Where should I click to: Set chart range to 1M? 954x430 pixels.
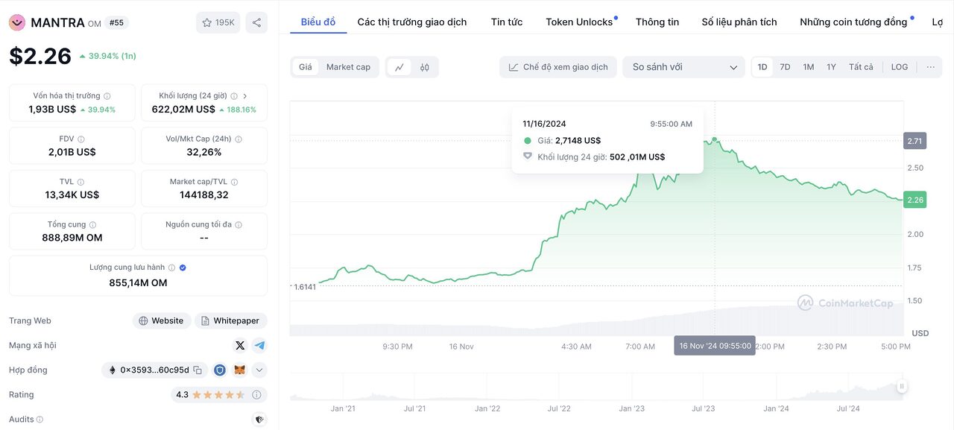tap(809, 67)
